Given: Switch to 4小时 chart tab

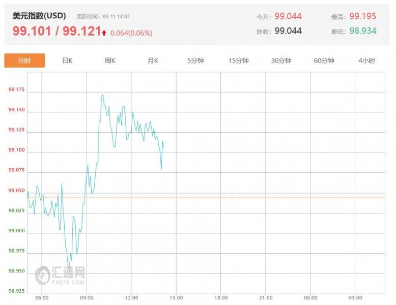Looking at the screenshot, I should [x=366, y=60].
